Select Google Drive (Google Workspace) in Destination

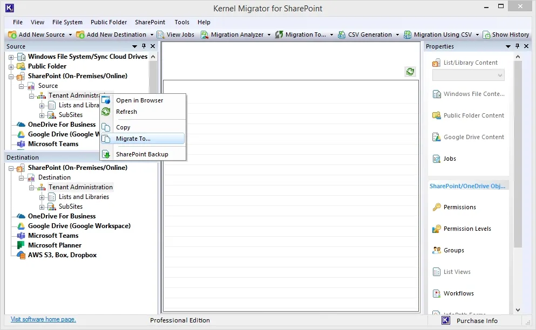(79, 226)
